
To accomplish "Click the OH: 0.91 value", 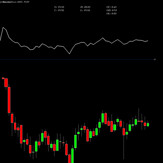I will [x=111, y=10].
